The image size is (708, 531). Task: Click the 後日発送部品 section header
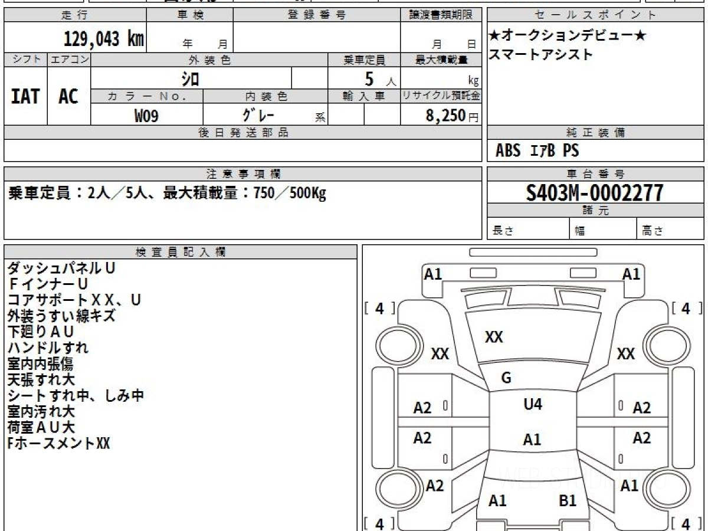[x=242, y=133]
